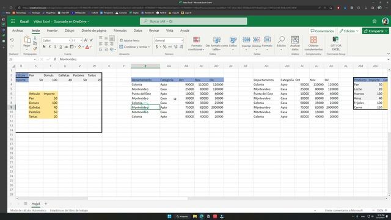This screenshot has width=391, height=220.
Task: Click the currency dollar format icon
Action: tap(157, 46)
